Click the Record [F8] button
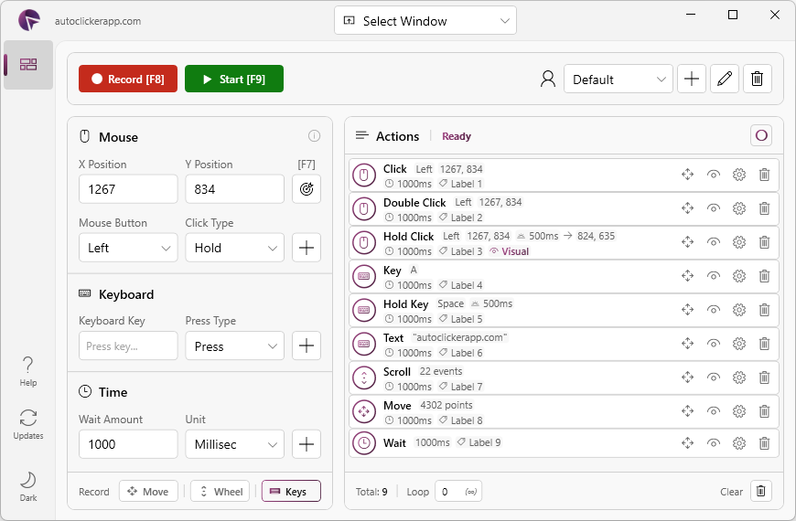This screenshot has width=796, height=521. click(128, 79)
